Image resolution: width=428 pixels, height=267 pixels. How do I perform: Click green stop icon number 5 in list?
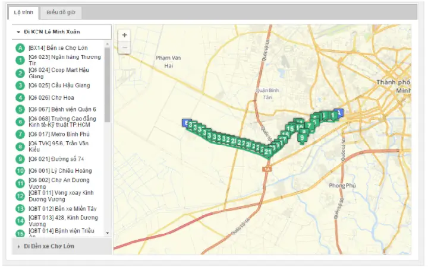[20, 110]
